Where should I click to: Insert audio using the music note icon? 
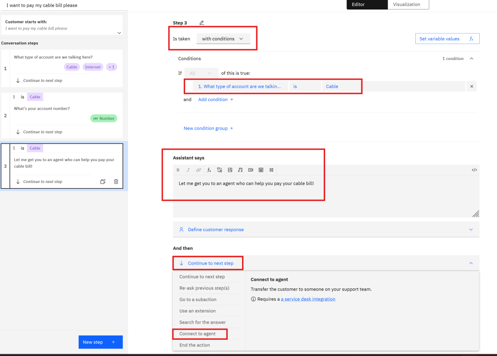(240, 170)
